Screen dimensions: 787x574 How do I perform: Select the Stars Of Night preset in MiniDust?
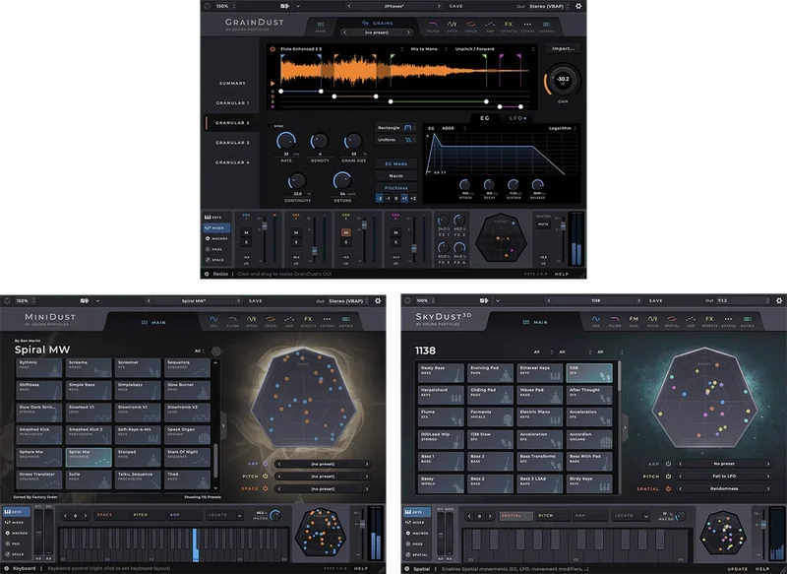click(187, 458)
